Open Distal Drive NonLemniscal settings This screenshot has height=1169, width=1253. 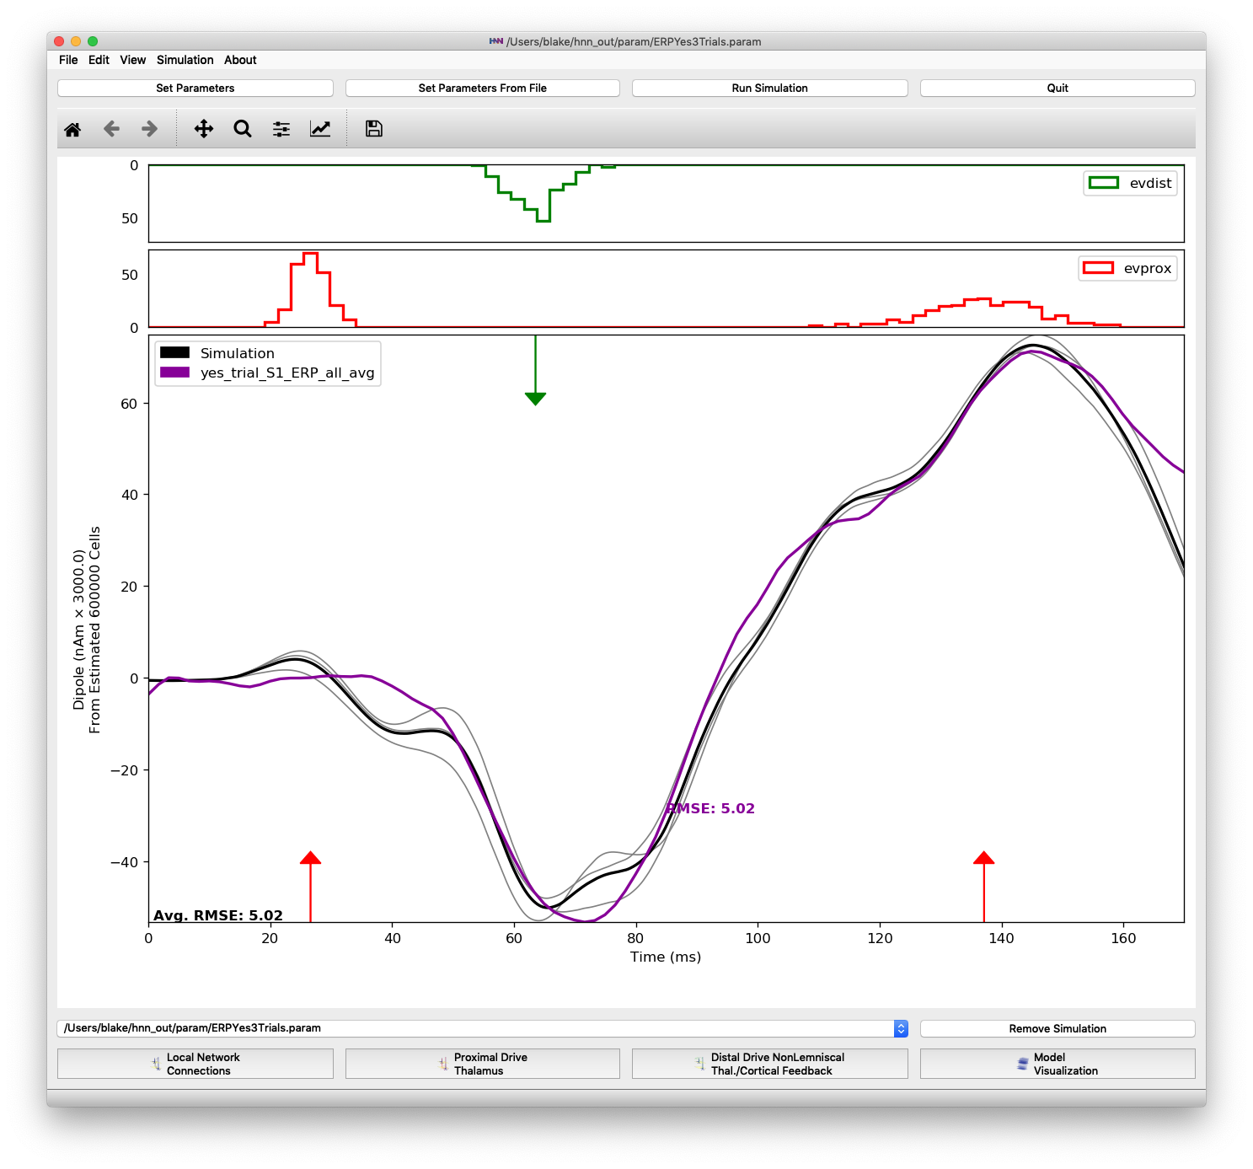[770, 1064]
